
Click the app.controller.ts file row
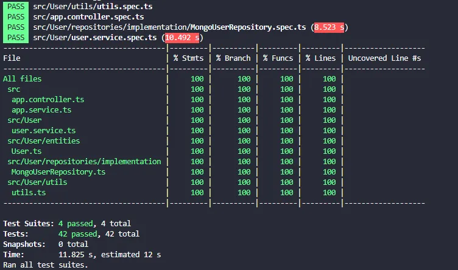[x=48, y=100]
